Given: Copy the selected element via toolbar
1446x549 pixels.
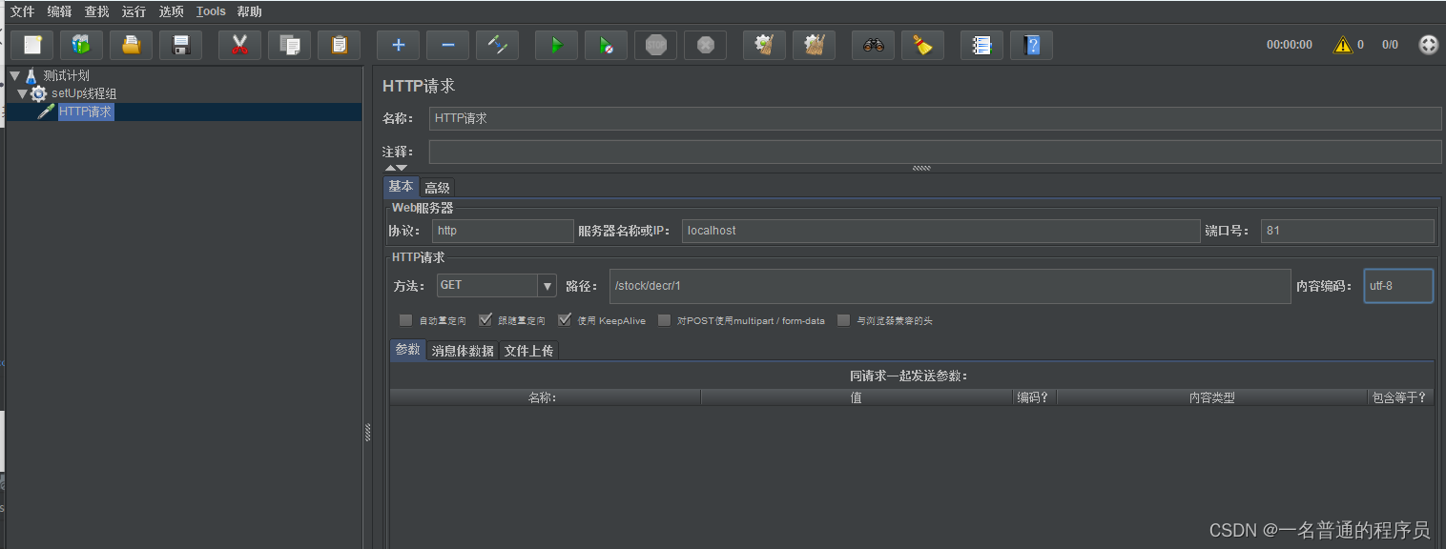Looking at the screenshot, I should [290, 45].
